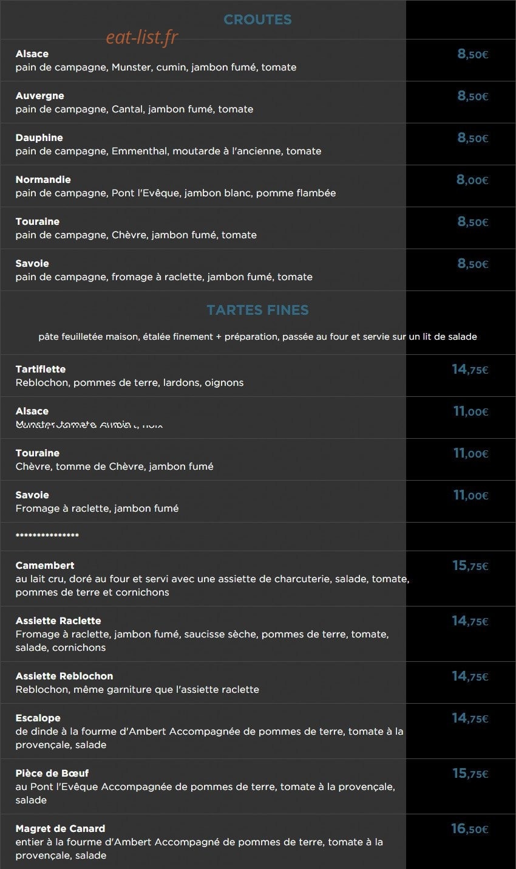The width and height of the screenshot is (516, 869).
Task: Click the Alsace croute item name
Action: pos(32,54)
